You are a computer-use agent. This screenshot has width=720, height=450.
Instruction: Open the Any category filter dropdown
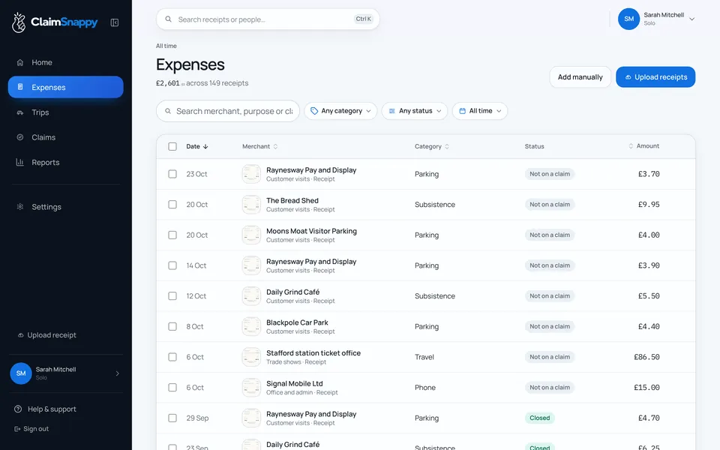pyautogui.click(x=340, y=111)
